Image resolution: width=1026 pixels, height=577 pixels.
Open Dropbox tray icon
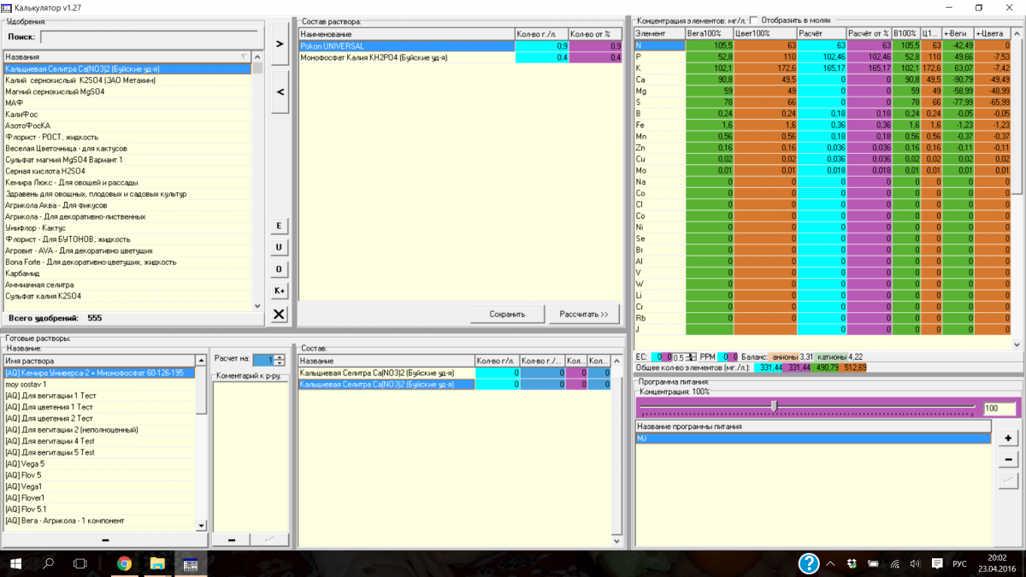click(852, 563)
